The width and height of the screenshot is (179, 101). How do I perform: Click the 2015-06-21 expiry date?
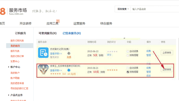[93, 68]
